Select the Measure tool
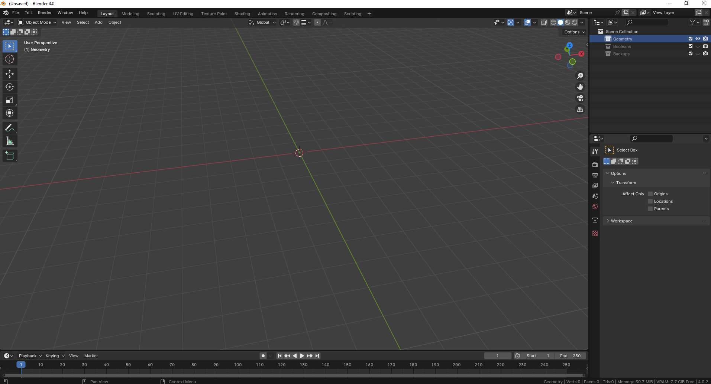Screen dimensions: 711x384 10,141
